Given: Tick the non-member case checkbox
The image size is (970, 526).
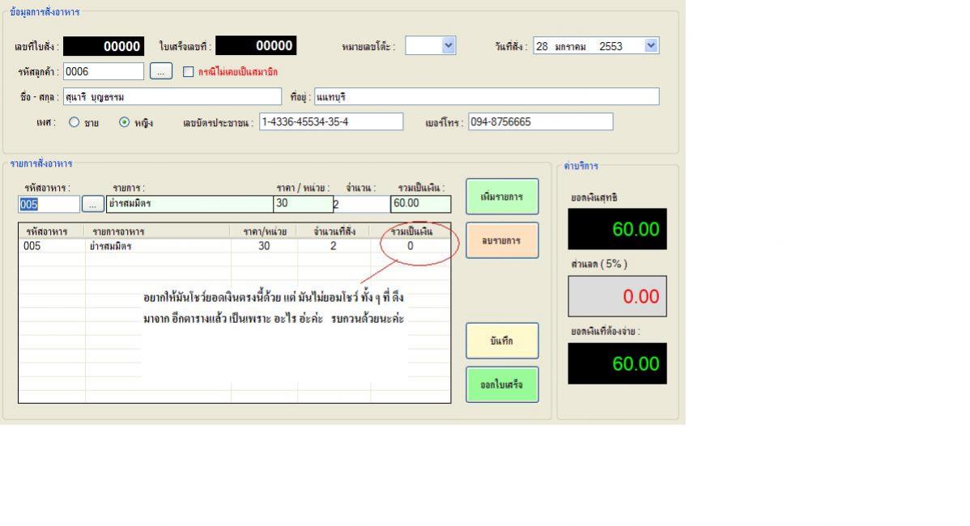Looking at the screenshot, I should [x=188, y=72].
